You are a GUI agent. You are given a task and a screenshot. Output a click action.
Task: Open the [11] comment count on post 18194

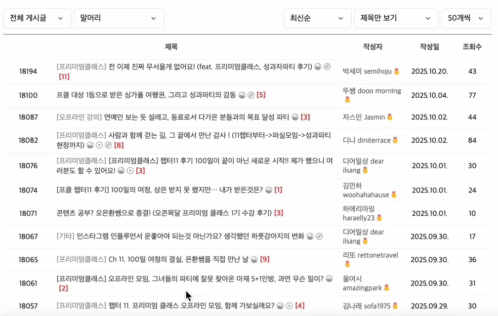point(64,77)
